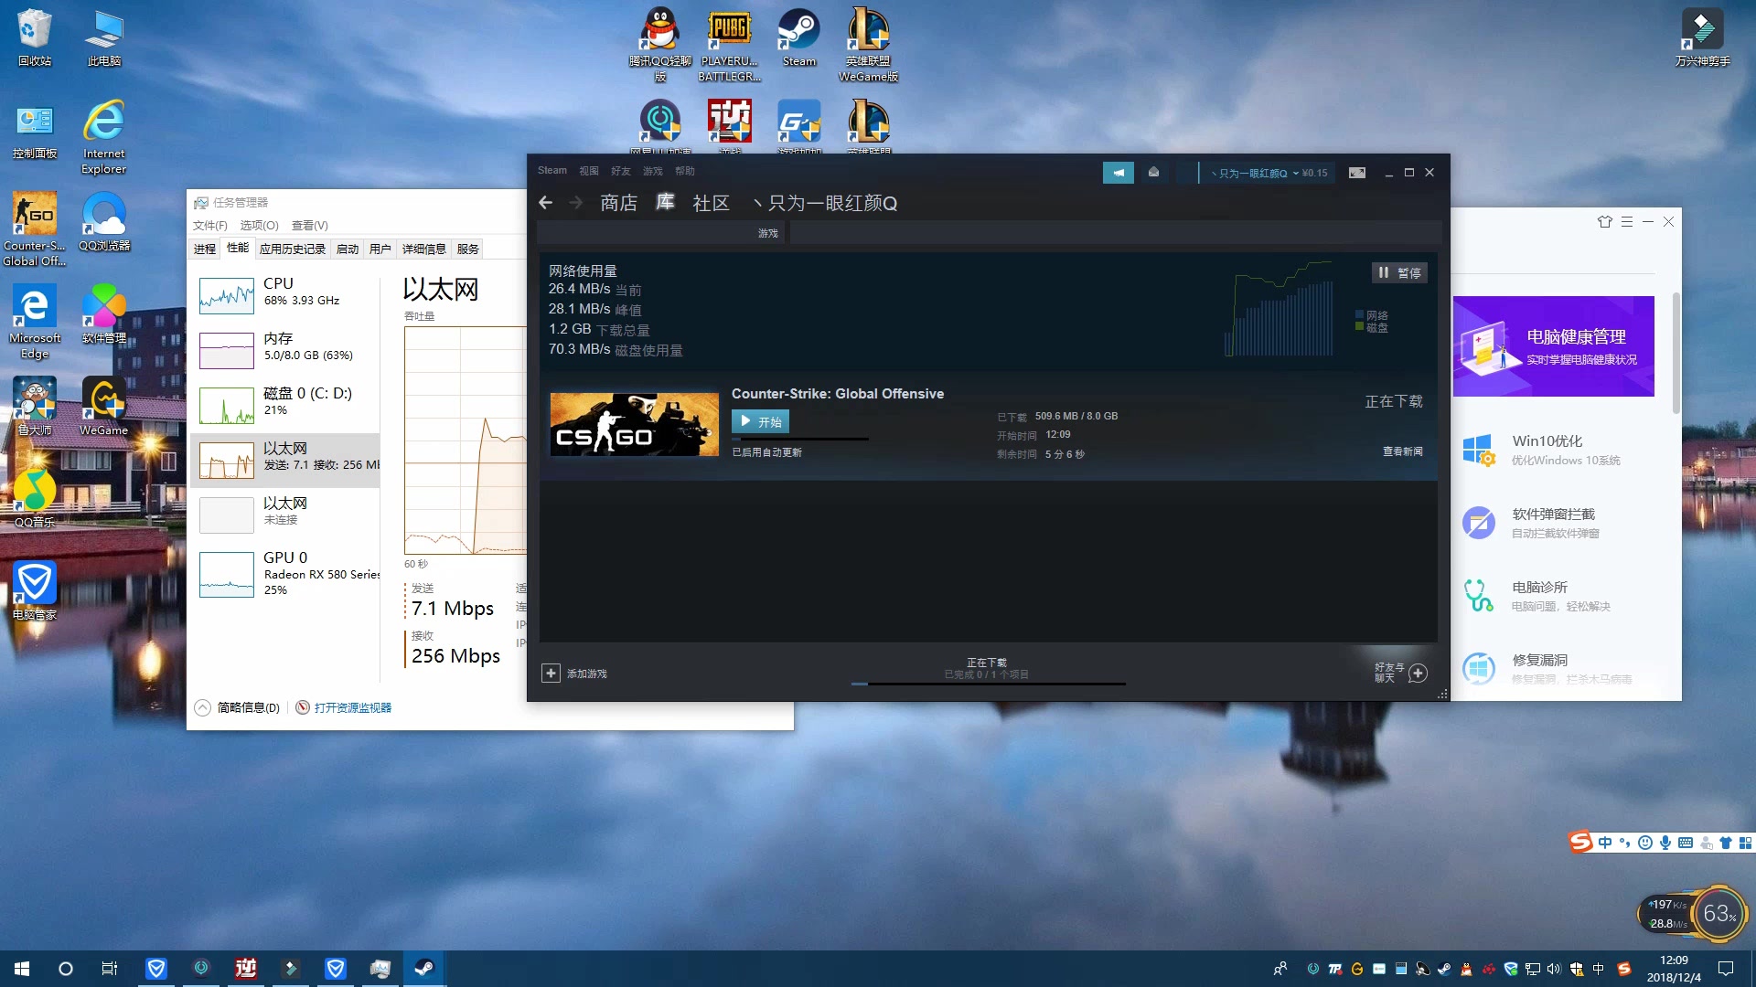Click the volume icon in the system tray

1554,969
